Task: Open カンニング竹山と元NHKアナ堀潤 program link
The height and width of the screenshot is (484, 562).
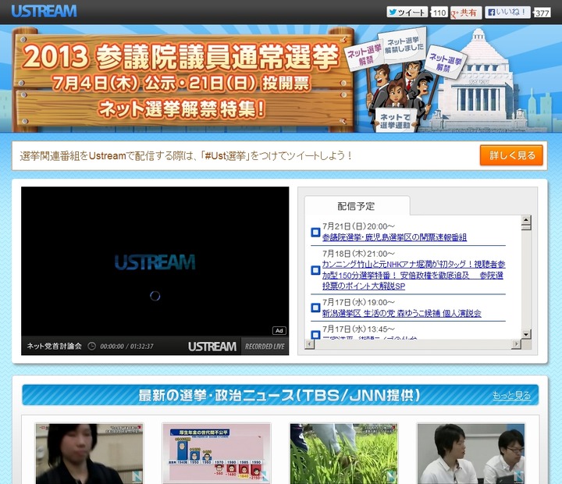Action: tap(414, 275)
